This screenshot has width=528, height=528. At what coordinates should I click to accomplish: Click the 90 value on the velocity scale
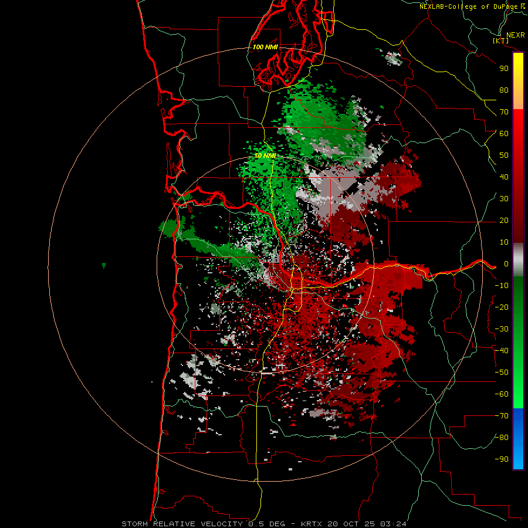click(504, 69)
